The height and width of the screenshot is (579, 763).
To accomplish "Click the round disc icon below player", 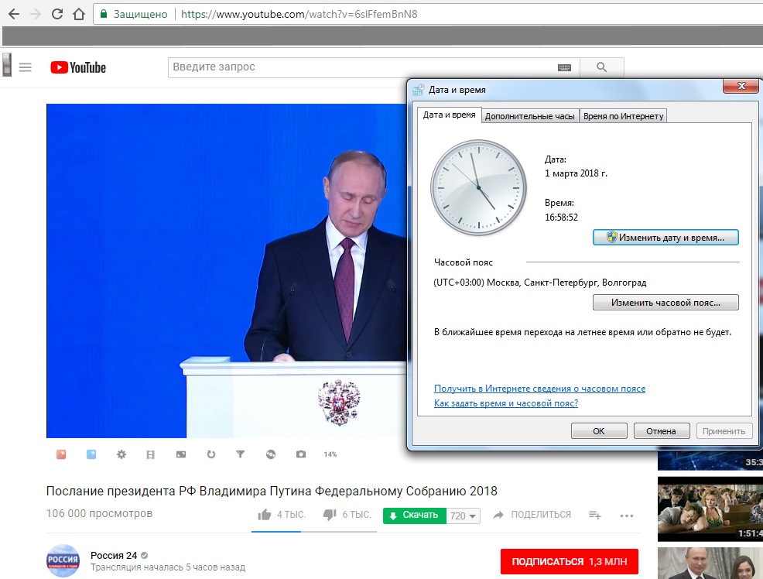I will click(271, 454).
